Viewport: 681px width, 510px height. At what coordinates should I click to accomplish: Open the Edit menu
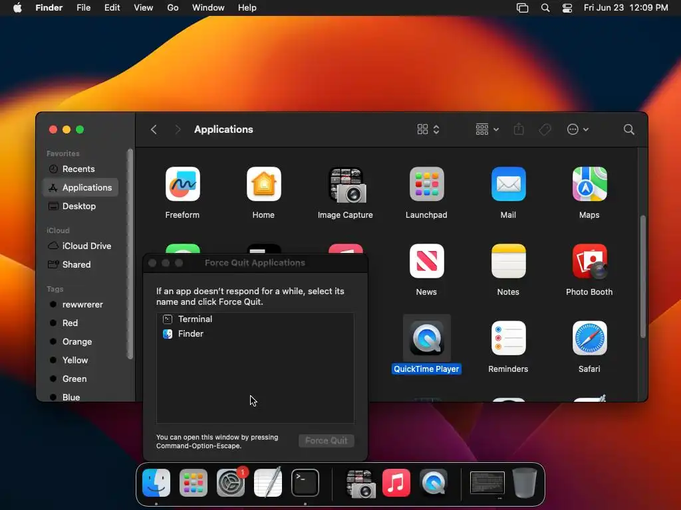(112, 7)
